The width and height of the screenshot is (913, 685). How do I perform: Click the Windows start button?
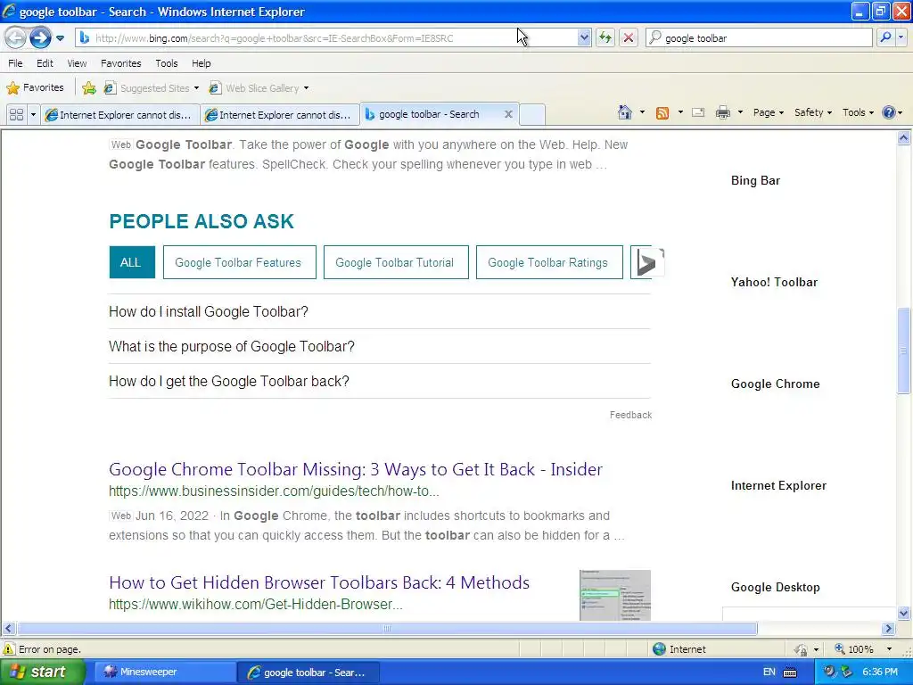tap(42, 672)
